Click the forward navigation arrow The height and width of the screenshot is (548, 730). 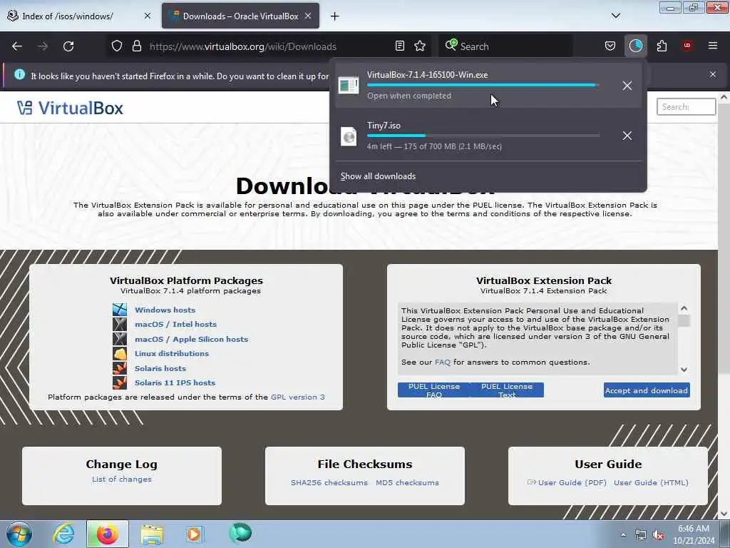[x=43, y=46]
